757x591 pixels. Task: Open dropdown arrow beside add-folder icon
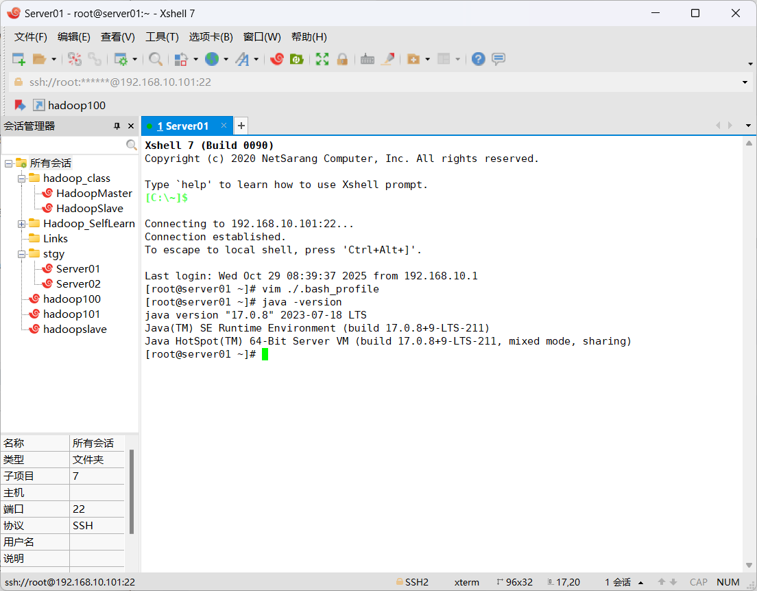click(x=428, y=60)
